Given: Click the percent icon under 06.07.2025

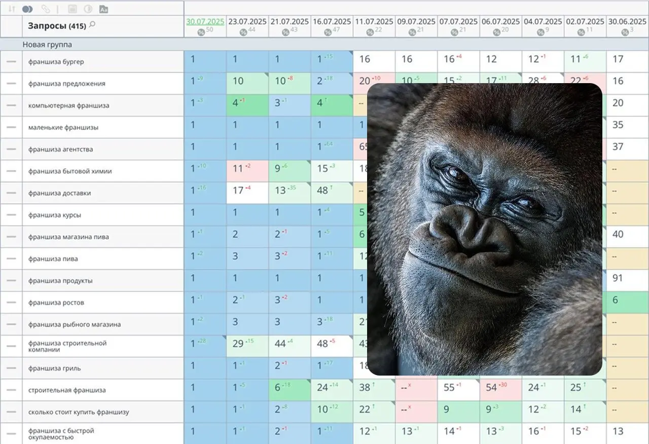Looking at the screenshot, I should [497, 32].
